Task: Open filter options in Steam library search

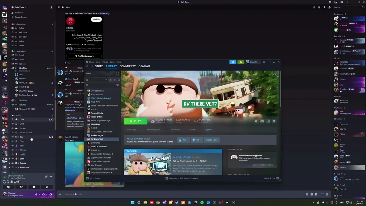Action: 117,85
